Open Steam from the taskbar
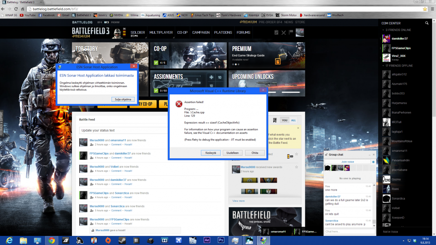Image resolution: width=436 pixels, height=245 pixels. tap(122, 240)
